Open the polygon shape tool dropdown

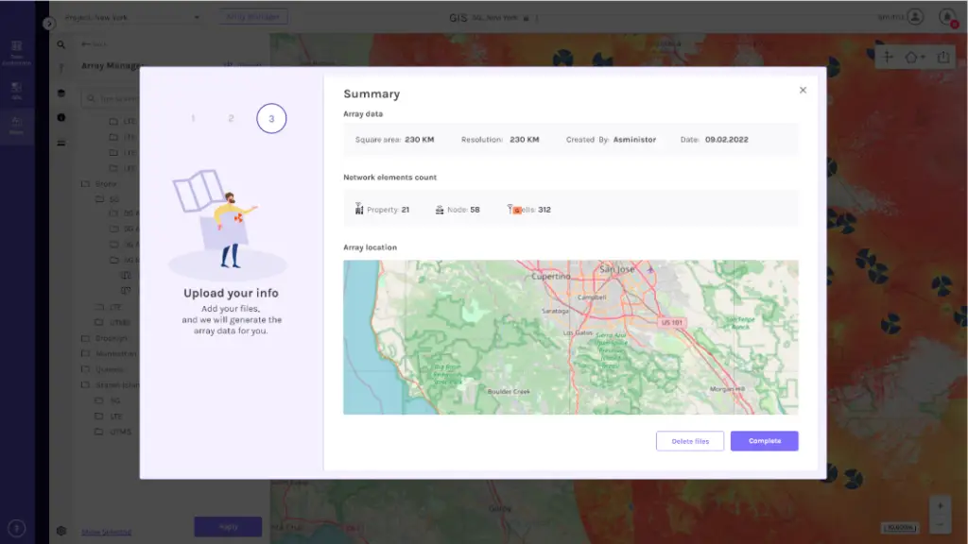[x=914, y=58]
